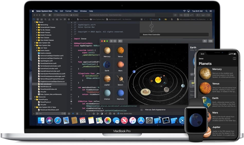Open the Xcode Library button
This screenshot has height=145, width=244.
(175, 15)
